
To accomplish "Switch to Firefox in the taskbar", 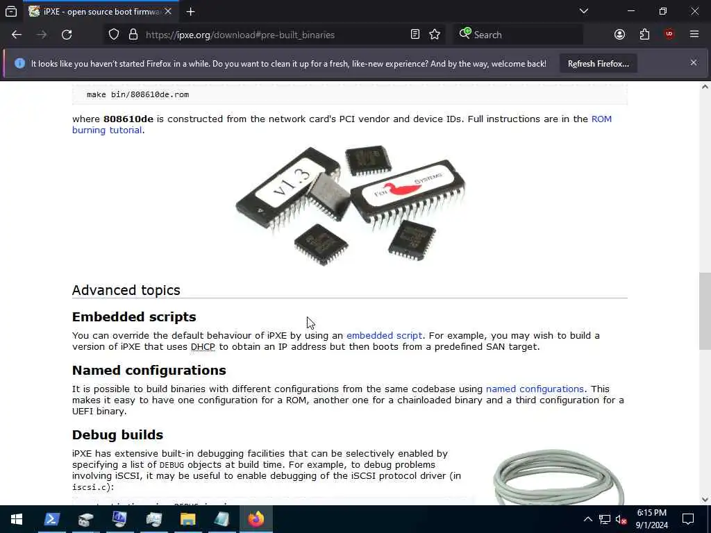I will tap(256, 519).
